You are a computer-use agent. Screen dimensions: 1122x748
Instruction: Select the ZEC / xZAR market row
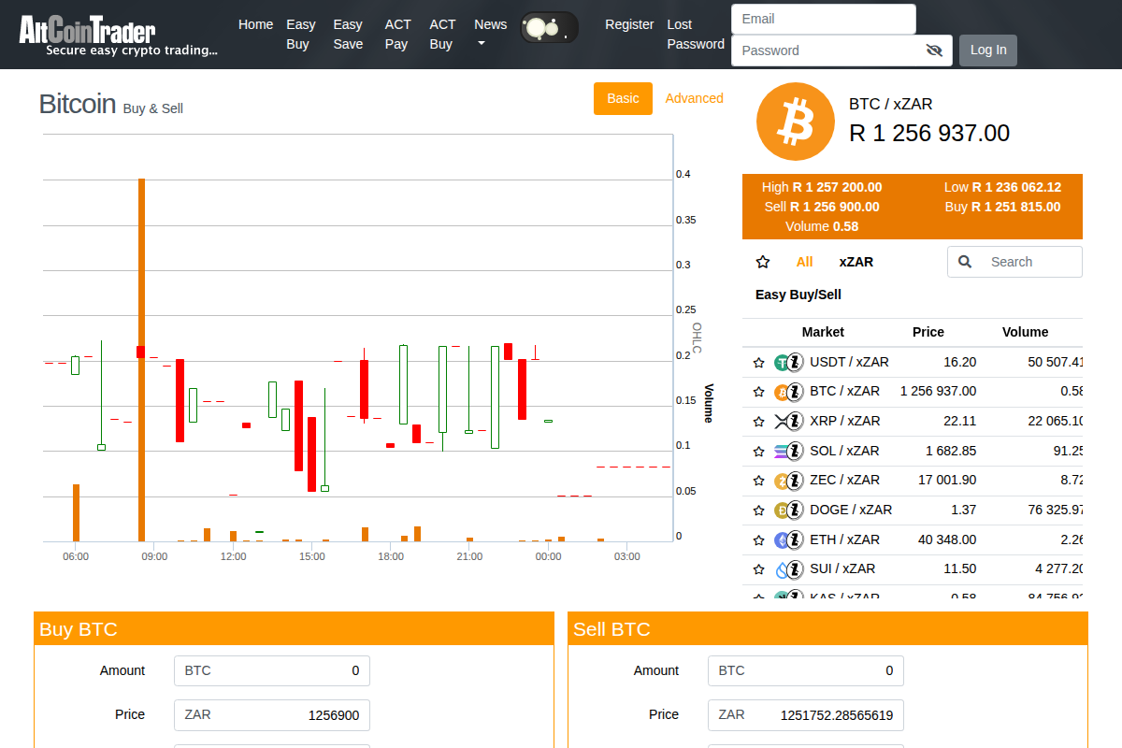pyautogui.click(x=913, y=481)
